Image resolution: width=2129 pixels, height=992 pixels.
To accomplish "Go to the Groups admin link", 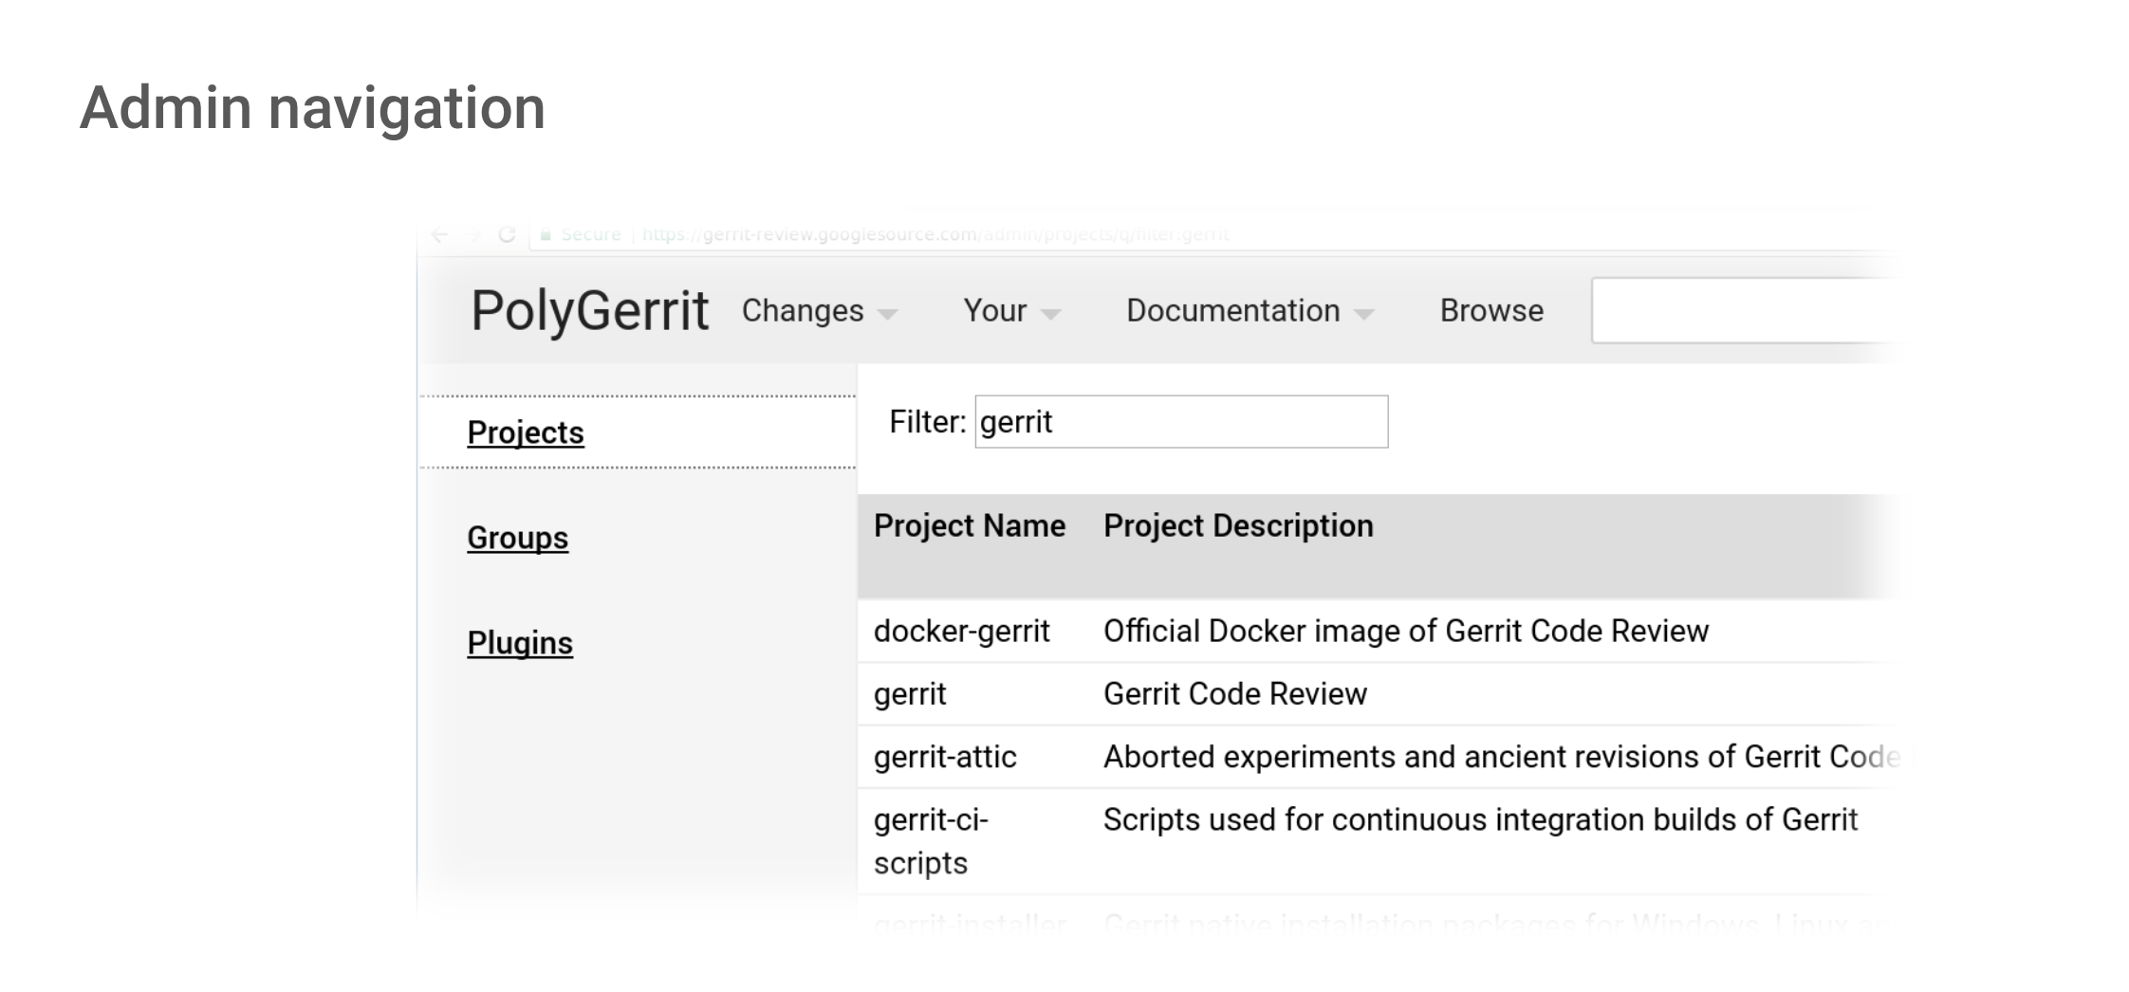I will [x=517, y=538].
